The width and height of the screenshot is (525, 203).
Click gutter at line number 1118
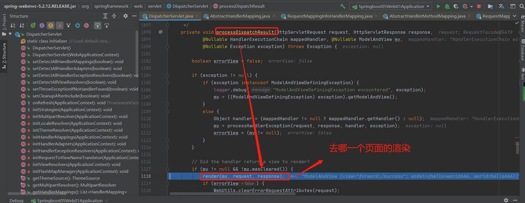click(x=146, y=176)
